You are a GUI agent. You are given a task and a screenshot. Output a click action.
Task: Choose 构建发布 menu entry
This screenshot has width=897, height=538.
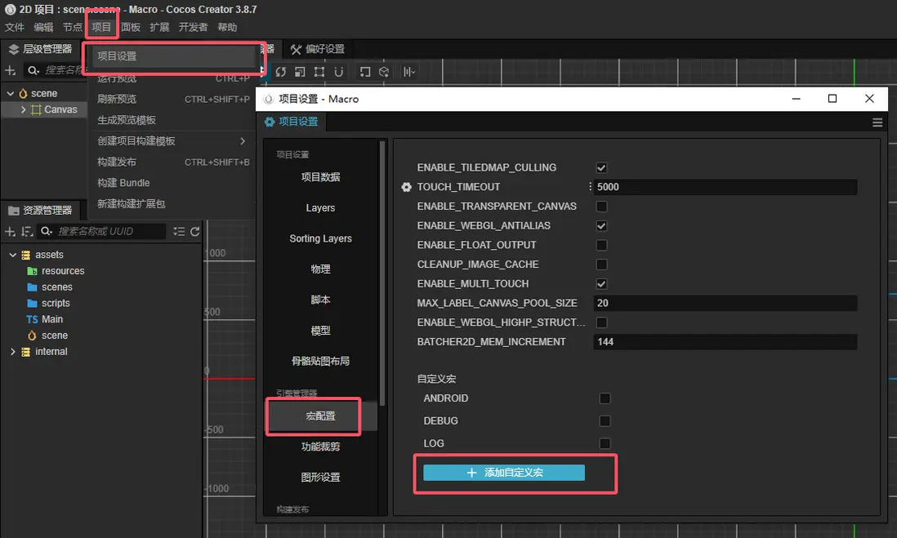pos(172,162)
